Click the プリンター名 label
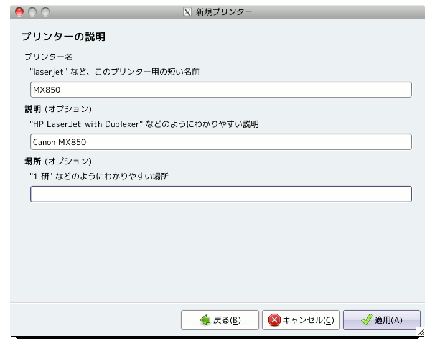The image size is (435, 351). click(x=49, y=57)
